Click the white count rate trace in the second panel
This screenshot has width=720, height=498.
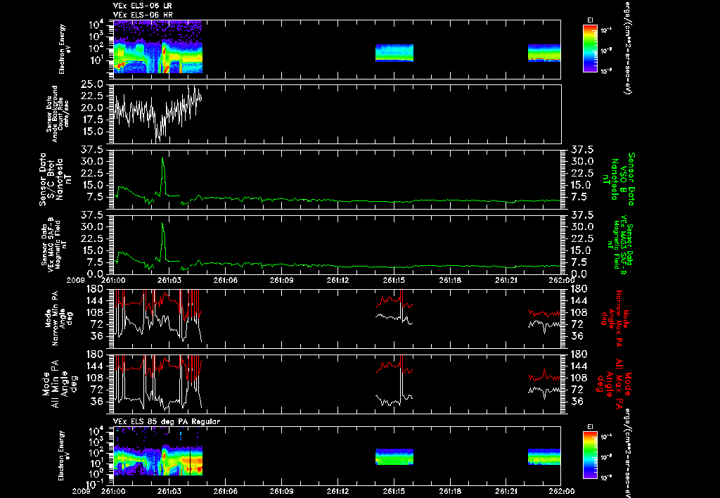point(157,112)
